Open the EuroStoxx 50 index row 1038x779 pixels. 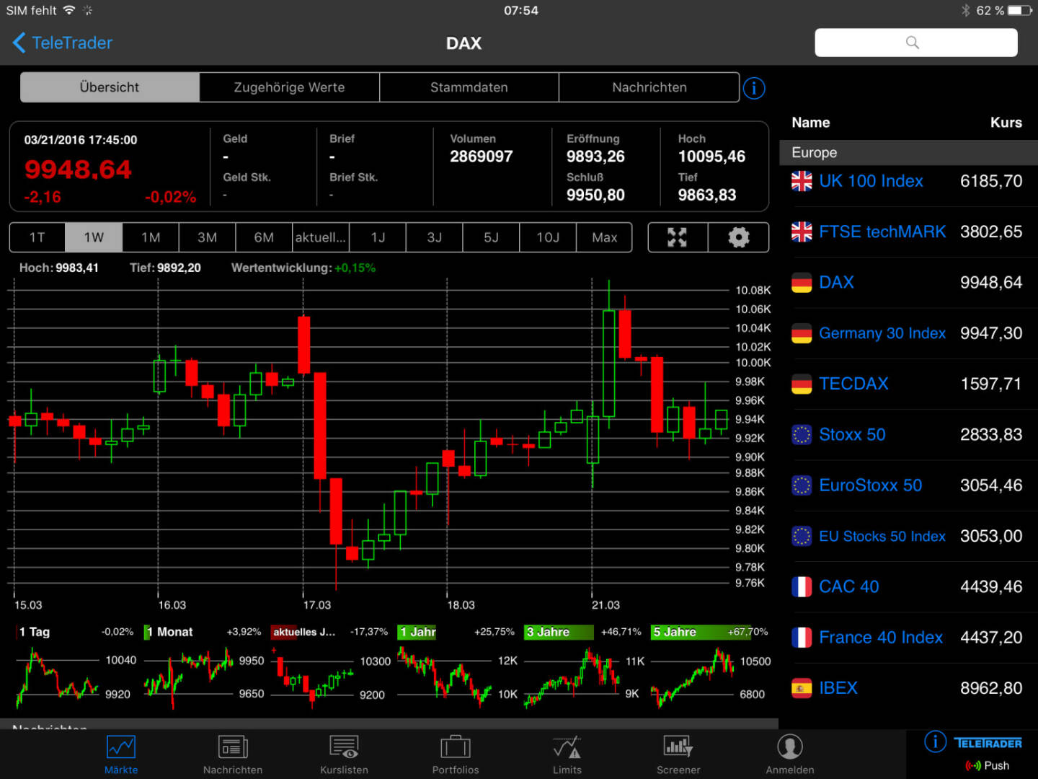870,485
